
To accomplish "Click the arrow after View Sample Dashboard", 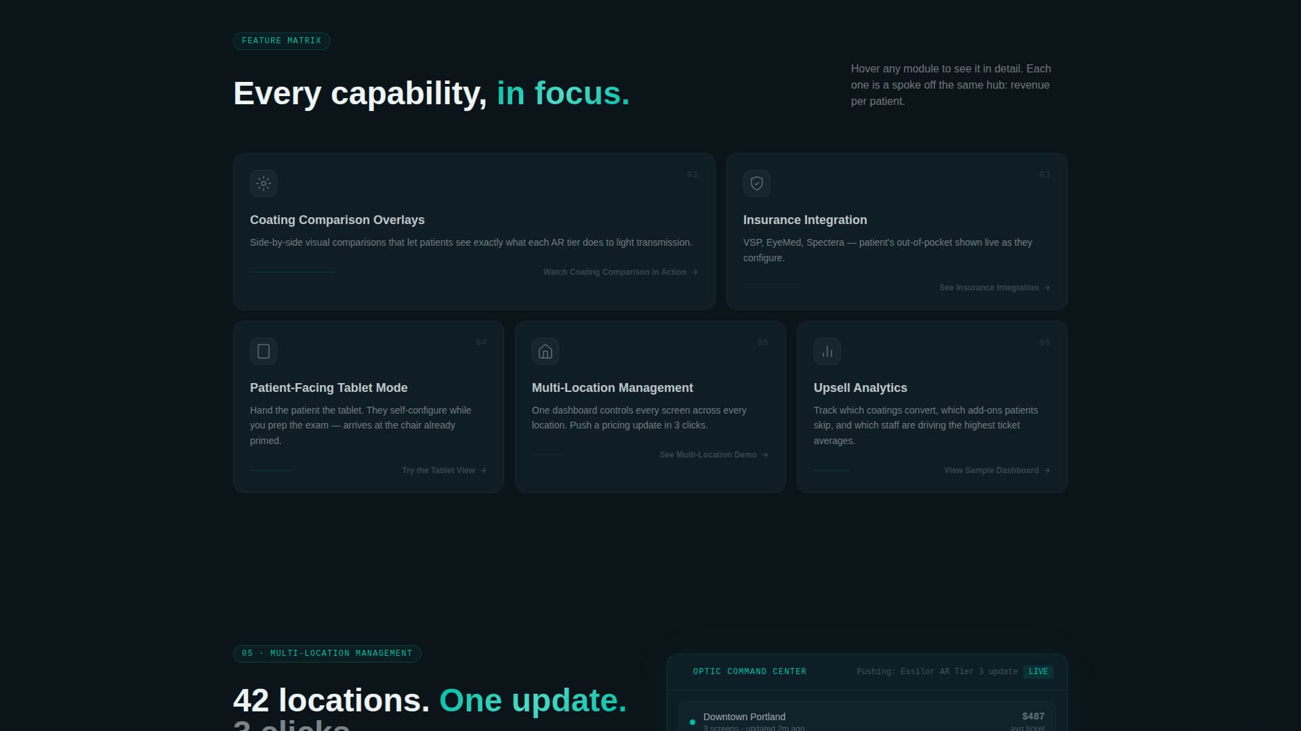I will click(1047, 470).
